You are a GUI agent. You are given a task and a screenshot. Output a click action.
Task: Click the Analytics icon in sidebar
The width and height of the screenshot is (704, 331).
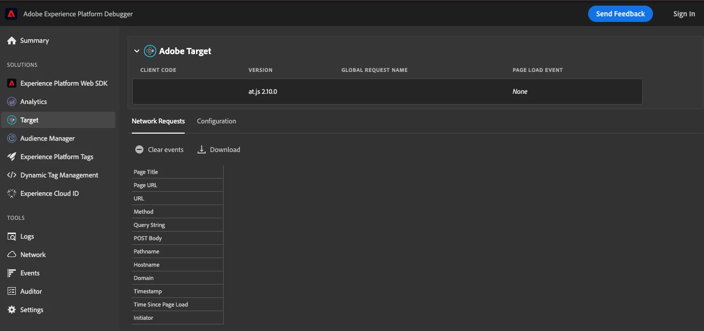[x=12, y=102]
